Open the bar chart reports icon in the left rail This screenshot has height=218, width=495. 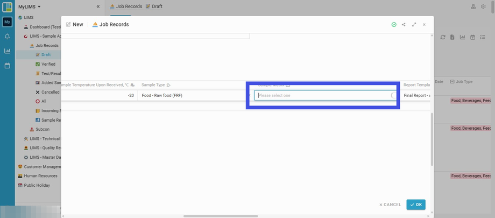(7, 51)
